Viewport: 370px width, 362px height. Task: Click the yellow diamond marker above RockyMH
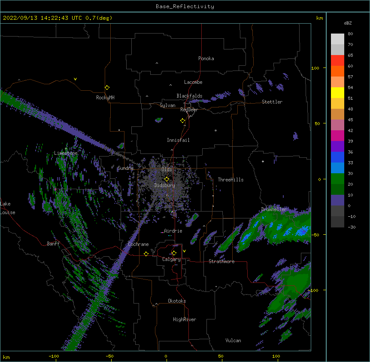point(107,88)
